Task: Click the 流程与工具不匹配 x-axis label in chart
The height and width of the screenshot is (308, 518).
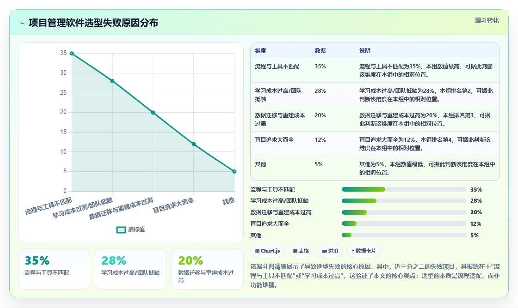Action: click(x=49, y=206)
